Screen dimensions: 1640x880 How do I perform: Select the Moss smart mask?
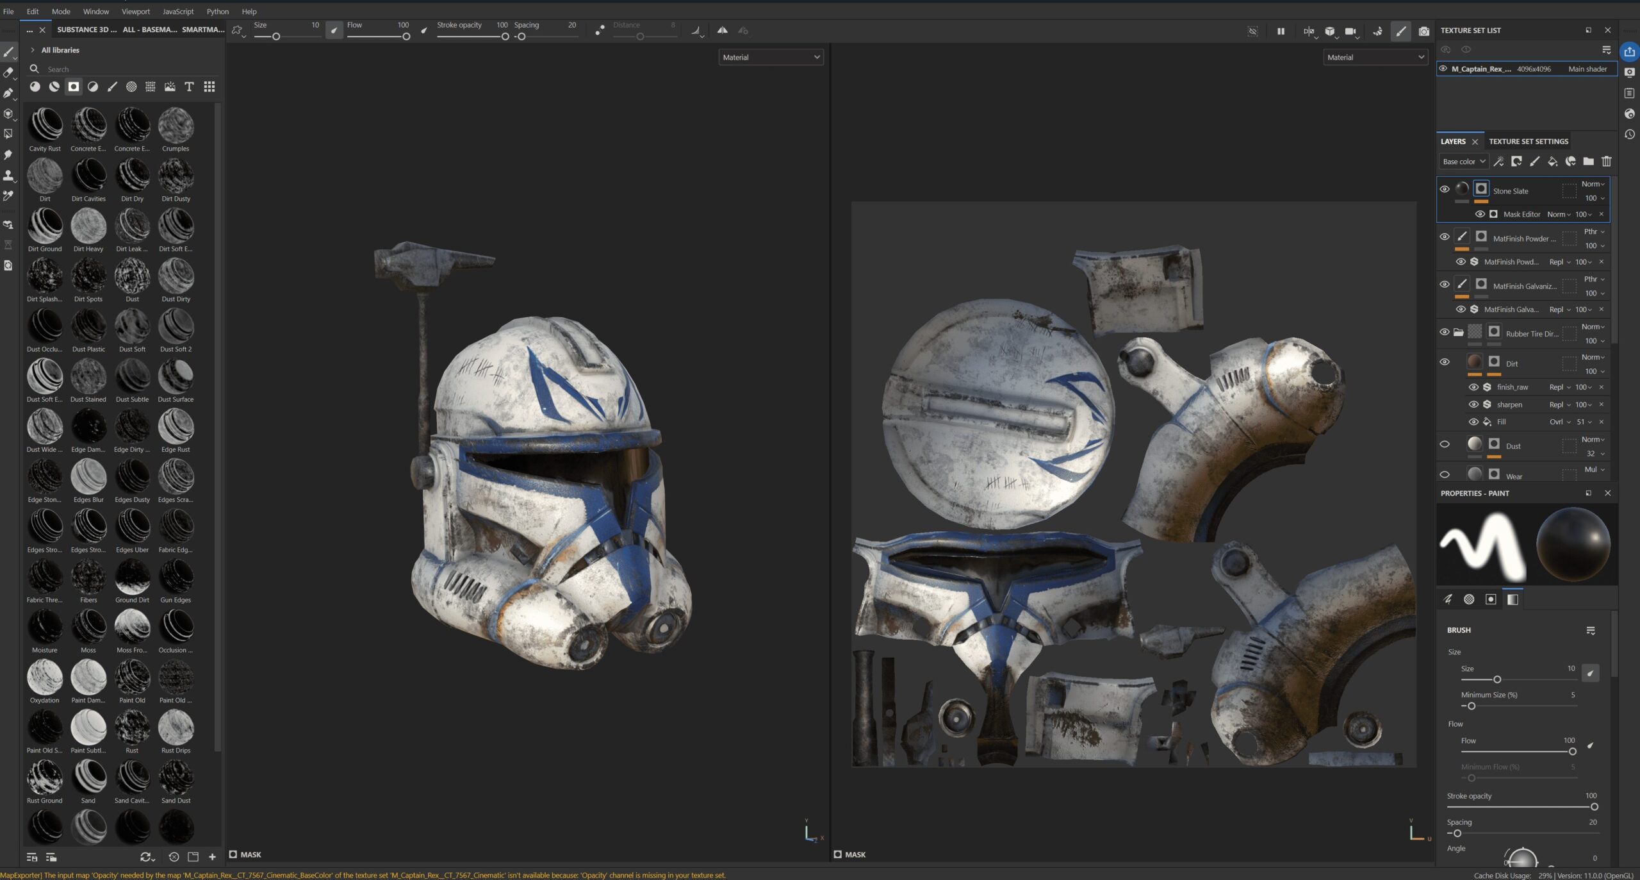88,631
